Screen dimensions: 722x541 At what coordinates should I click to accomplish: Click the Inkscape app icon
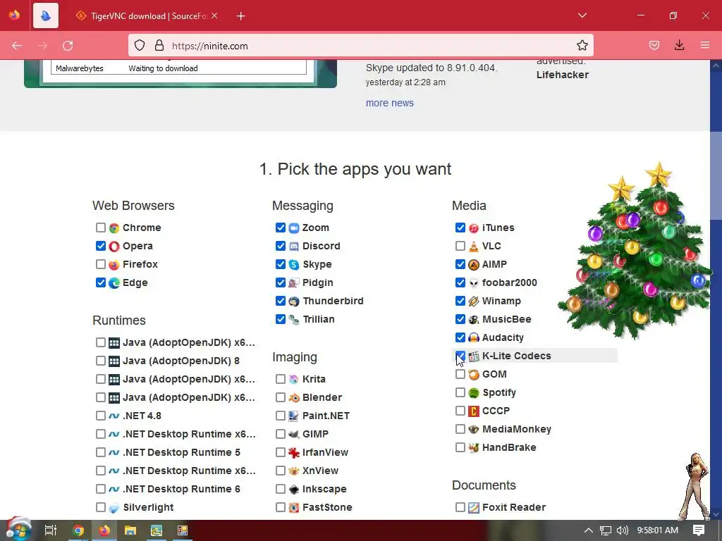[x=294, y=489]
